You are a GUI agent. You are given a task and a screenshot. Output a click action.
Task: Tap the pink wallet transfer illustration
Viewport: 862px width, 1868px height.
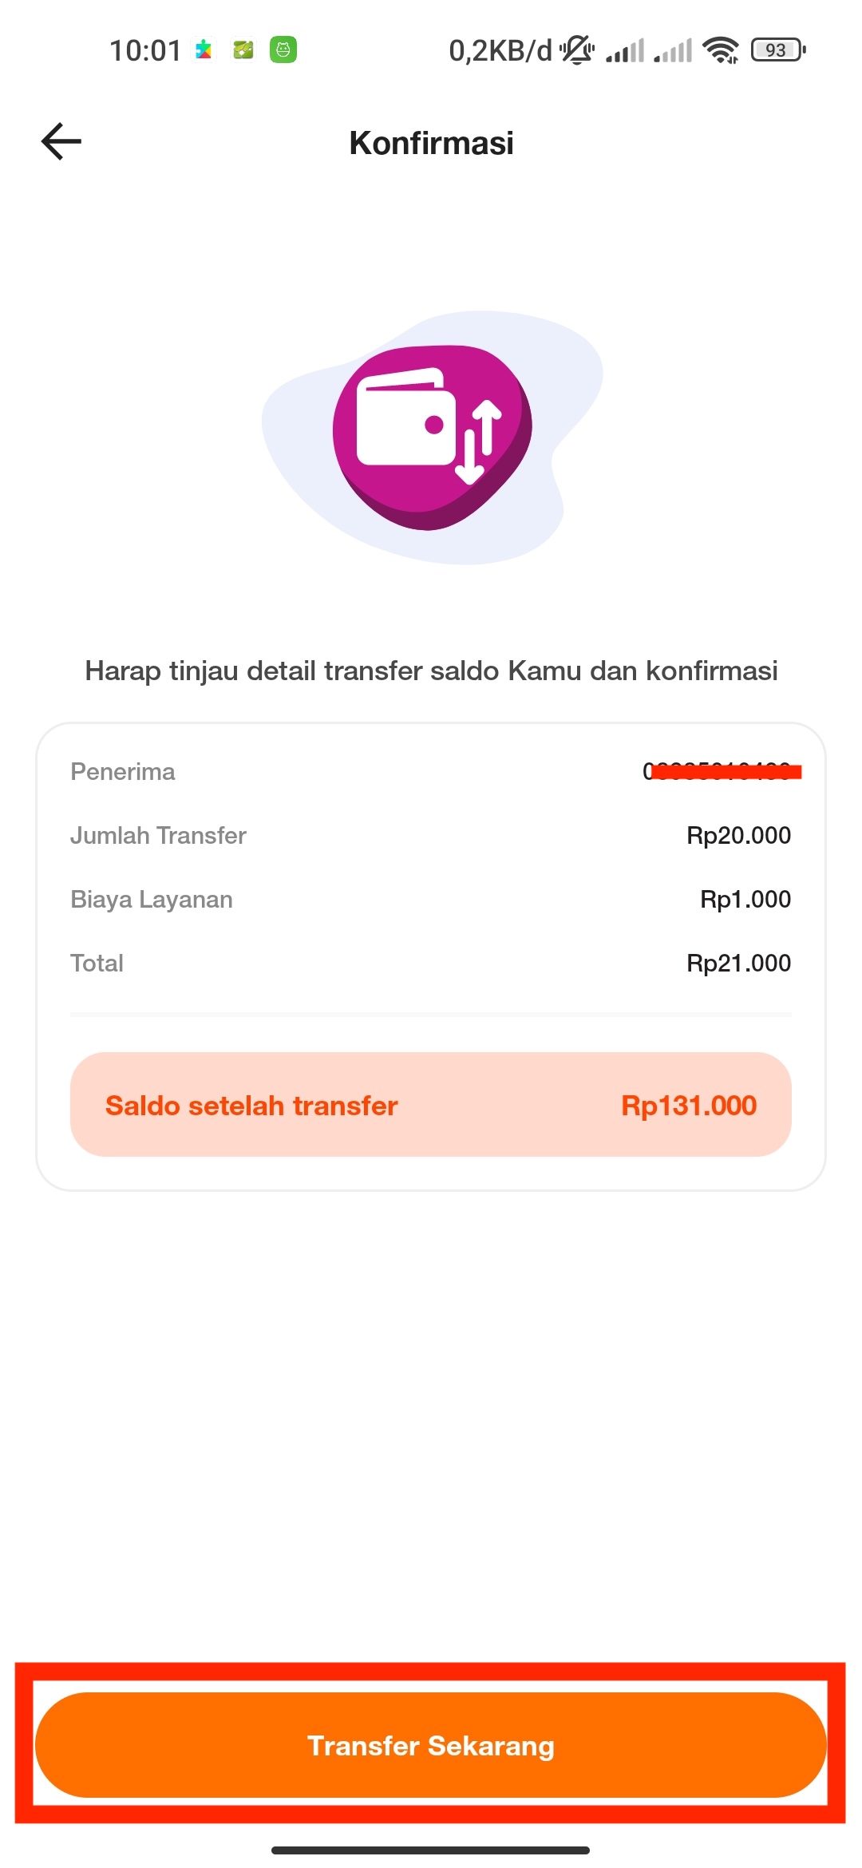(432, 437)
